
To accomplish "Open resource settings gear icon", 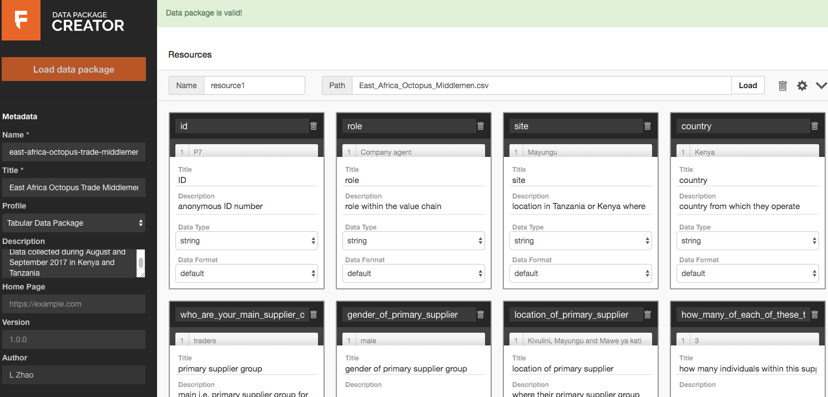I will [802, 85].
